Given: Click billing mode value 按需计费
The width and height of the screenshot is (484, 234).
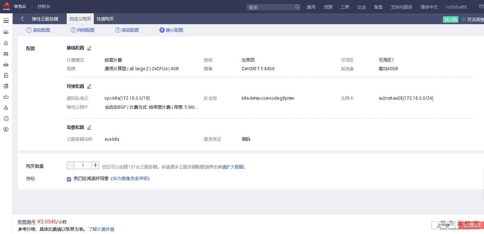Looking at the screenshot, I should coord(113,60).
